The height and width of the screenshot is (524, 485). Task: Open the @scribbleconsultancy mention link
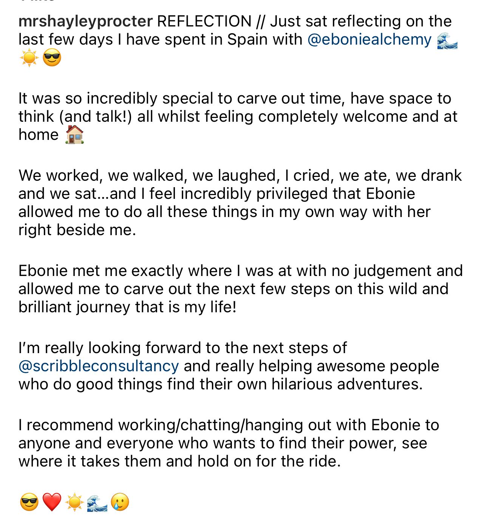[99, 366]
